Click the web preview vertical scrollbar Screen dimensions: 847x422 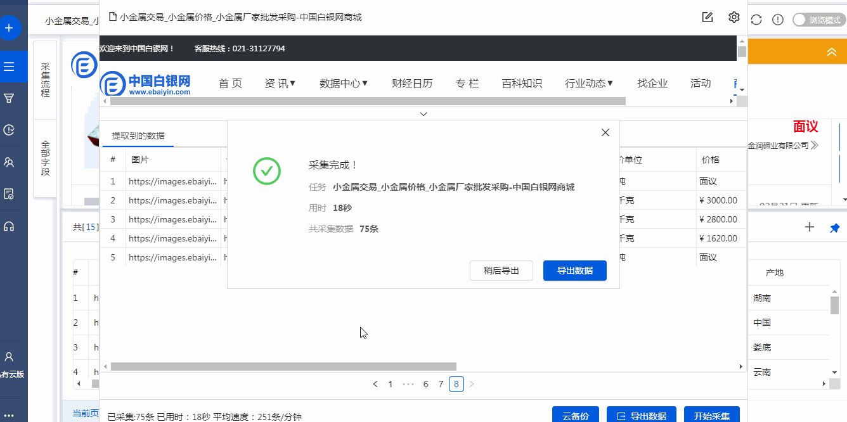[742, 52]
